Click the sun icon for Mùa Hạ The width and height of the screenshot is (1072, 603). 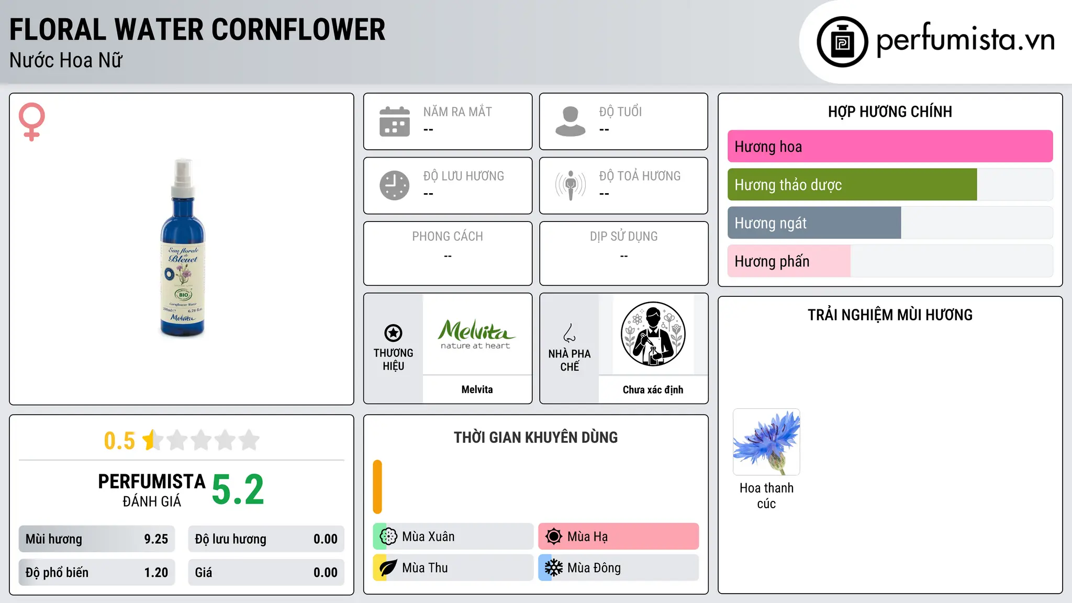pos(553,537)
